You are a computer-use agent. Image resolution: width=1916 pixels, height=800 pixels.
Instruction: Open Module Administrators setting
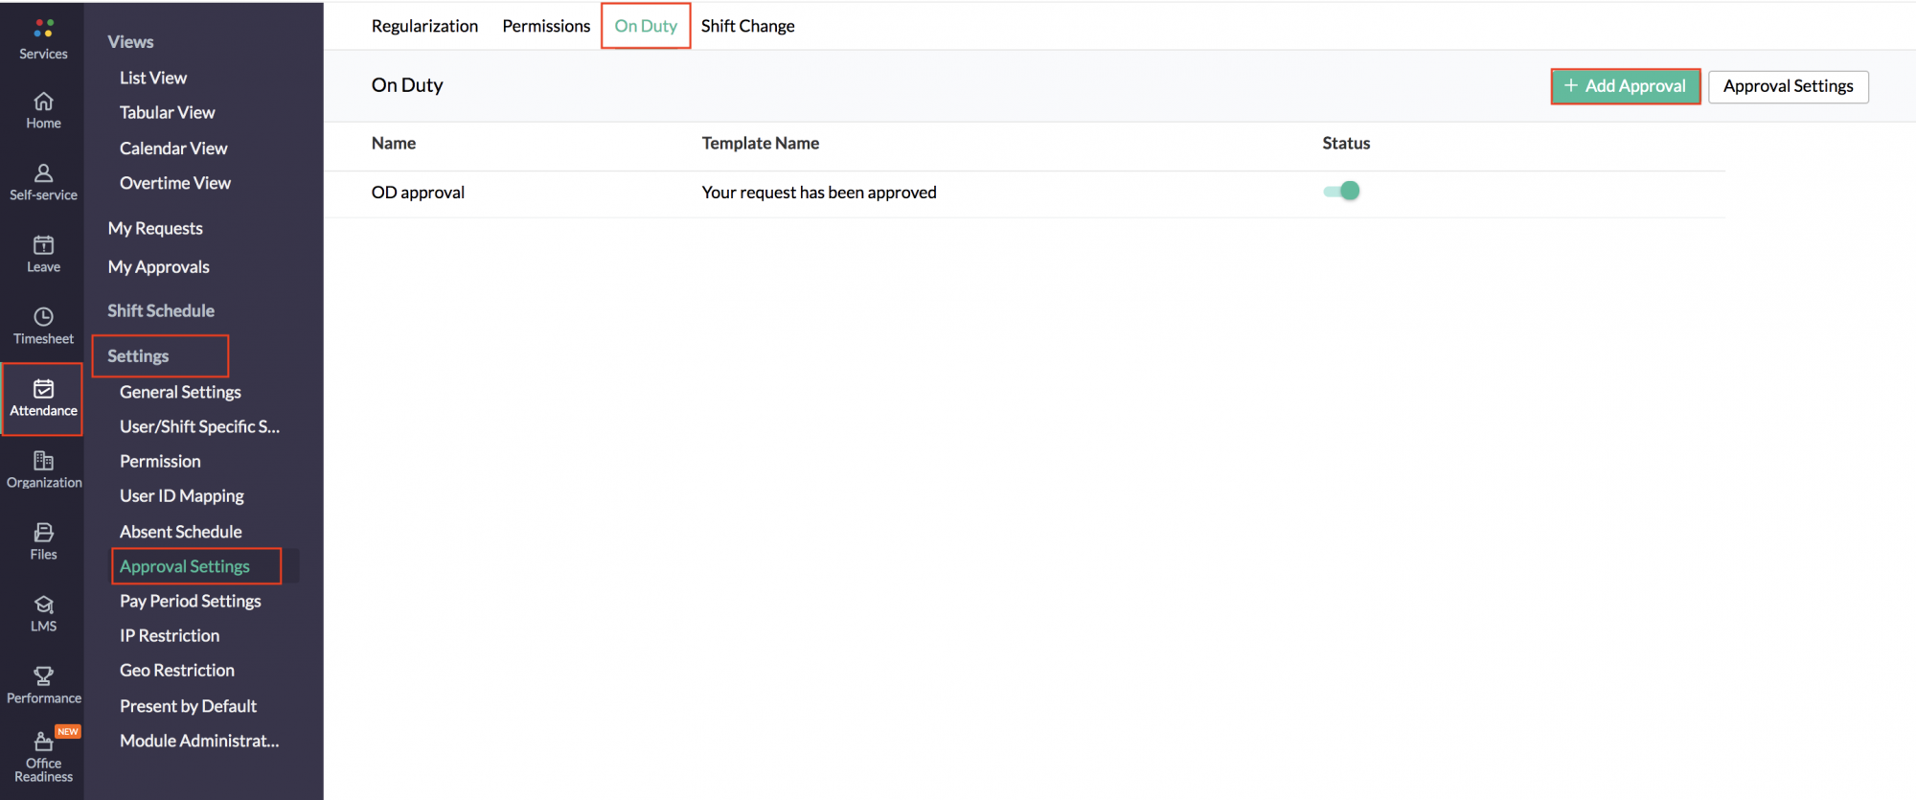199,741
